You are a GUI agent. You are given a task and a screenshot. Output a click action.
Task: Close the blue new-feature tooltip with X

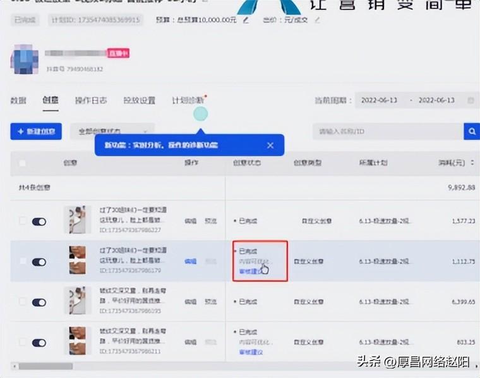pos(270,145)
